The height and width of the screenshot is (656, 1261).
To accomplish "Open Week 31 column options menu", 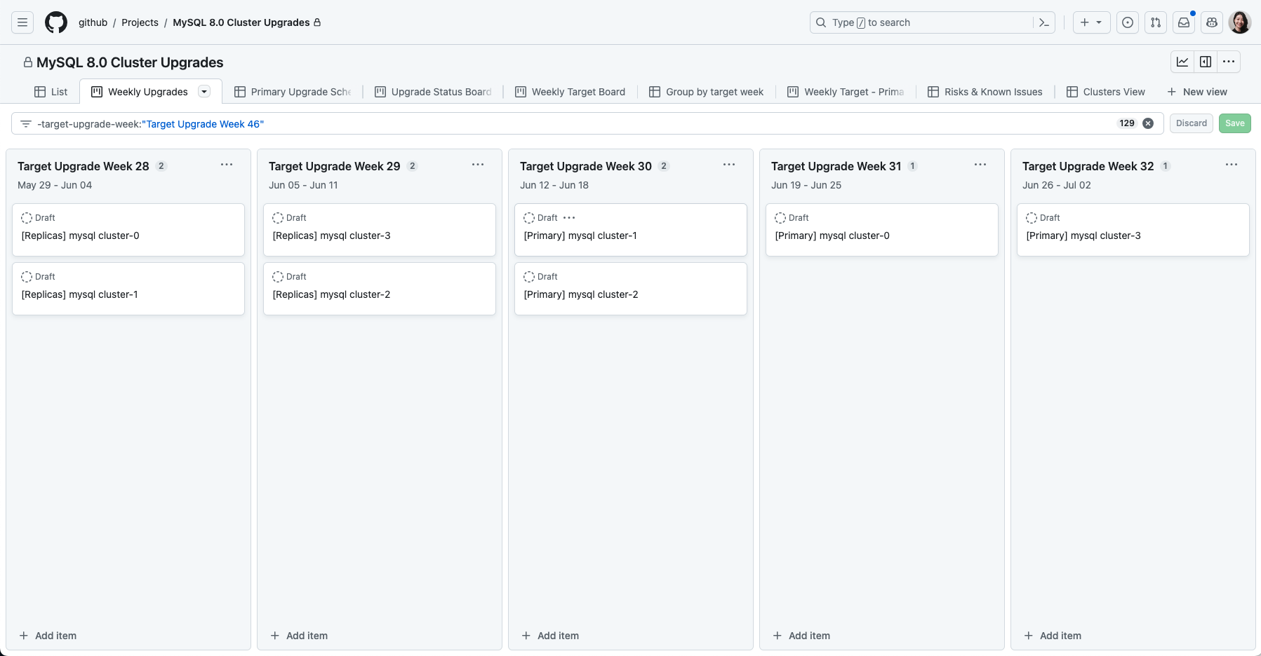I will [980, 165].
